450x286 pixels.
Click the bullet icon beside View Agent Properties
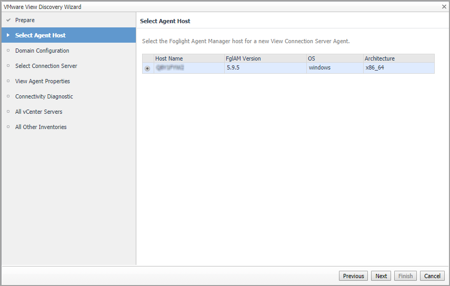[x=8, y=81]
